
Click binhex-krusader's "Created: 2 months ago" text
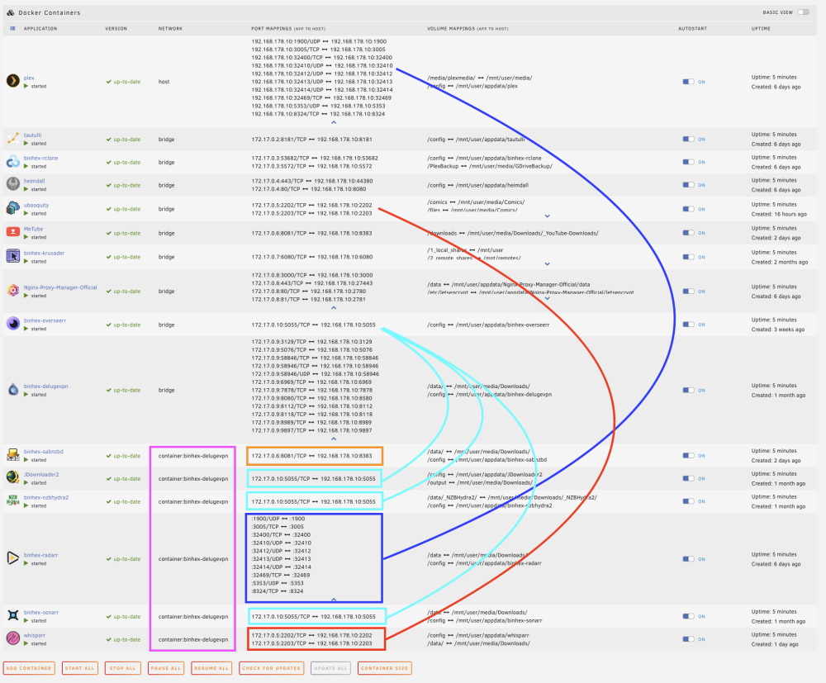coord(779,262)
